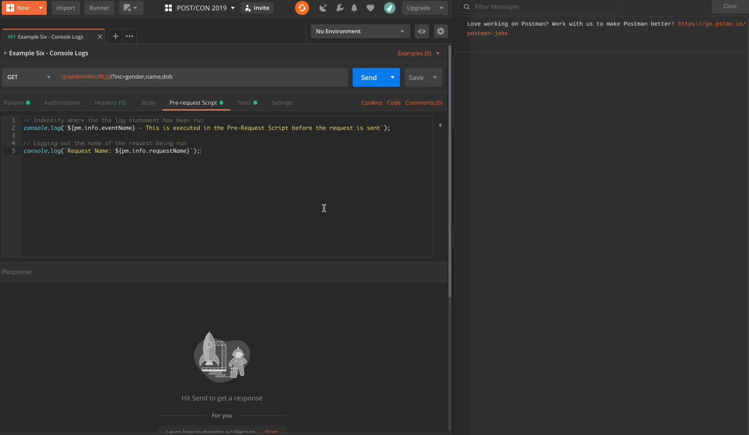Click line number 2 in the gutter
The height and width of the screenshot is (435, 749).
click(13, 128)
